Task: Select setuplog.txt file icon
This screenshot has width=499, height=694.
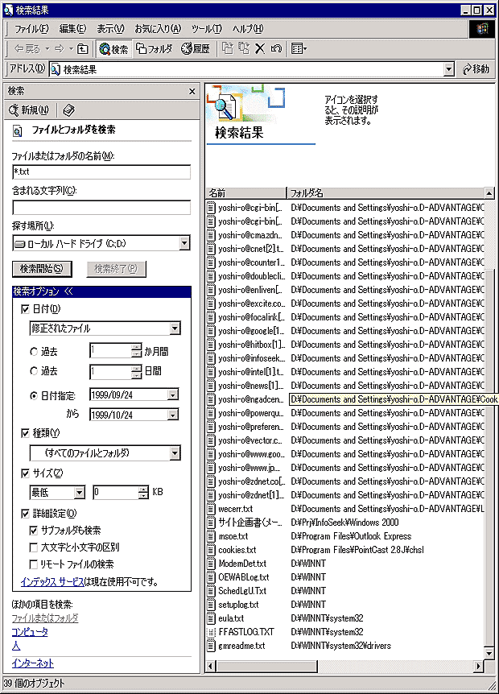Action: (x=211, y=605)
